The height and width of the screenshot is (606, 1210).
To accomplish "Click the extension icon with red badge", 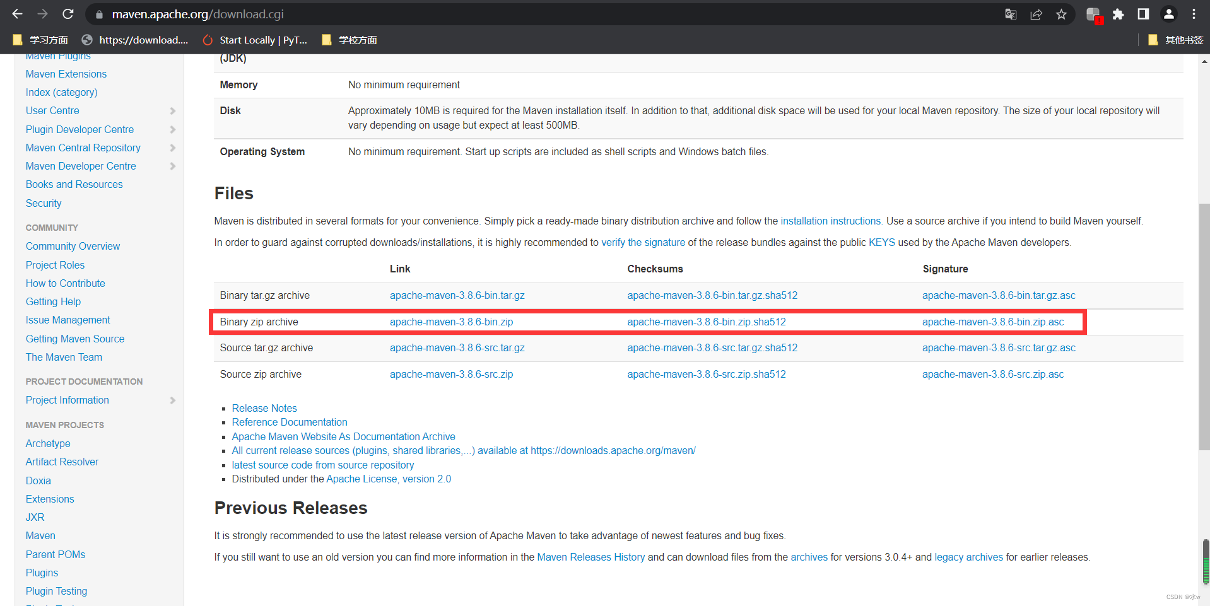I will (x=1094, y=15).
